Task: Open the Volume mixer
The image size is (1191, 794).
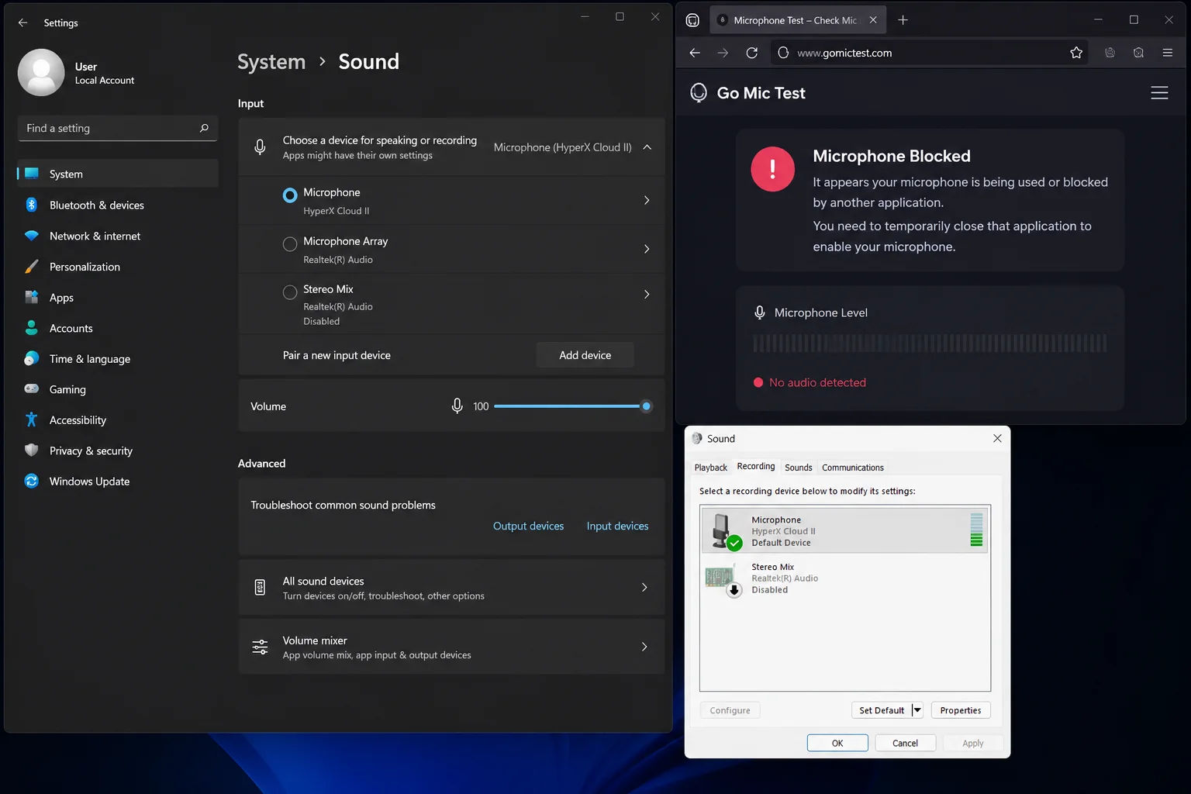Action: (x=451, y=647)
